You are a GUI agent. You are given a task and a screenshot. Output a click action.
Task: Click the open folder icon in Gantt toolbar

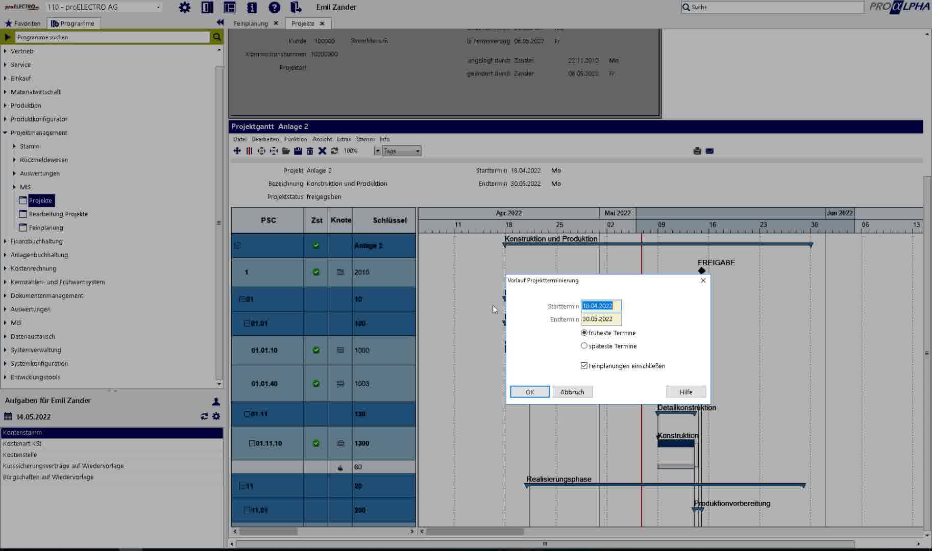[x=286, y=151]
